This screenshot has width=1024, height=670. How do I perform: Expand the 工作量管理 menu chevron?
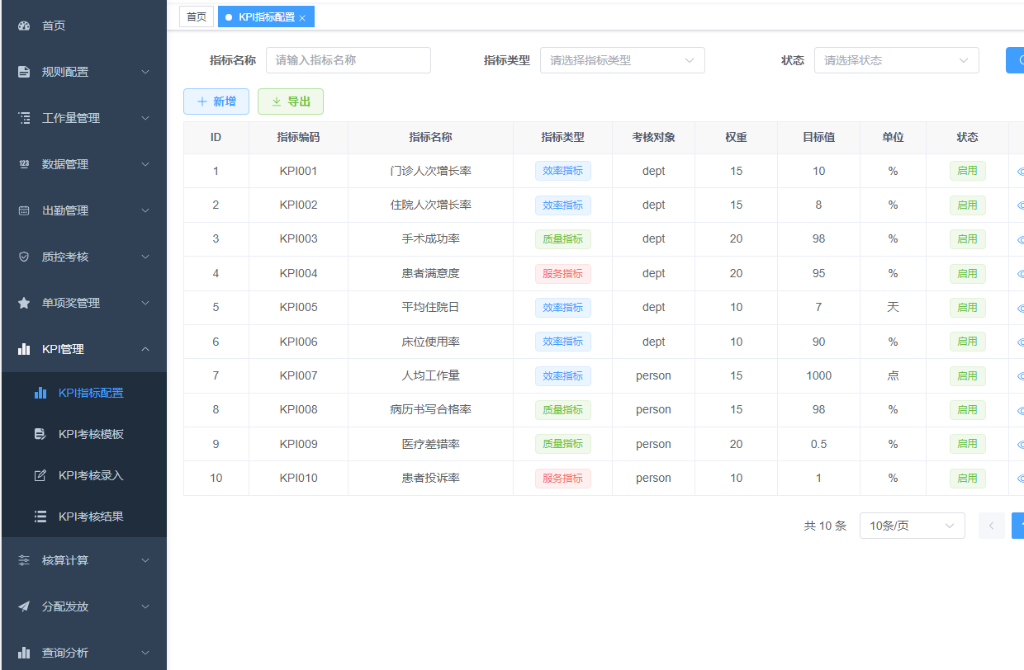point(145,118)
